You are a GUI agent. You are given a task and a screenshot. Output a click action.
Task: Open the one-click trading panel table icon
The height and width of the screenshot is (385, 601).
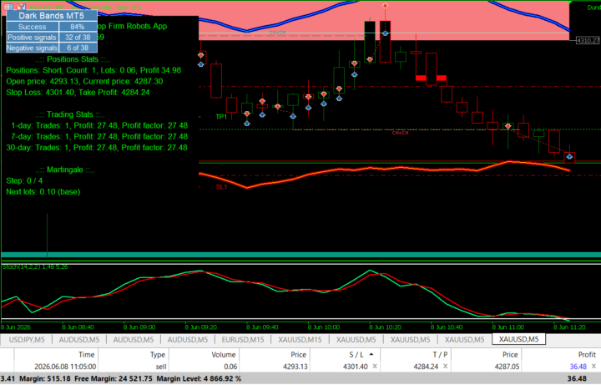pyautogui.click(x=8, y=7)
